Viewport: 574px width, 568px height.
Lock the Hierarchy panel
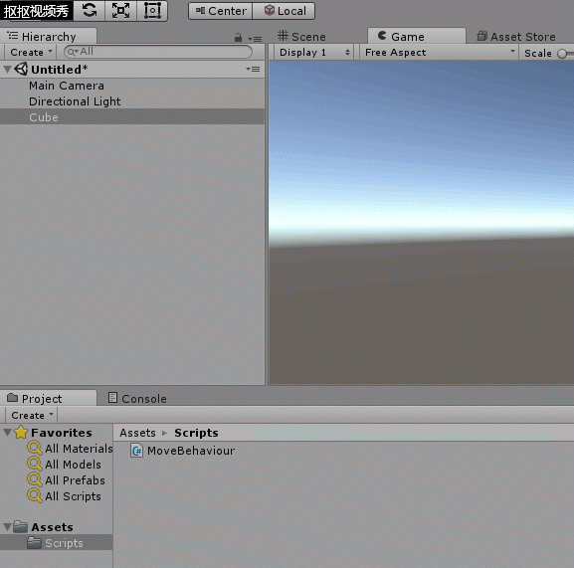[239, 38]
